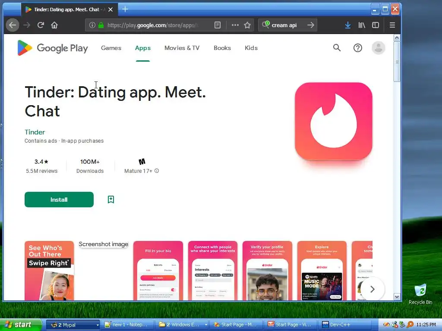Submit search with the go arrow
Screen dimensions: 442x331
[311, 25]
